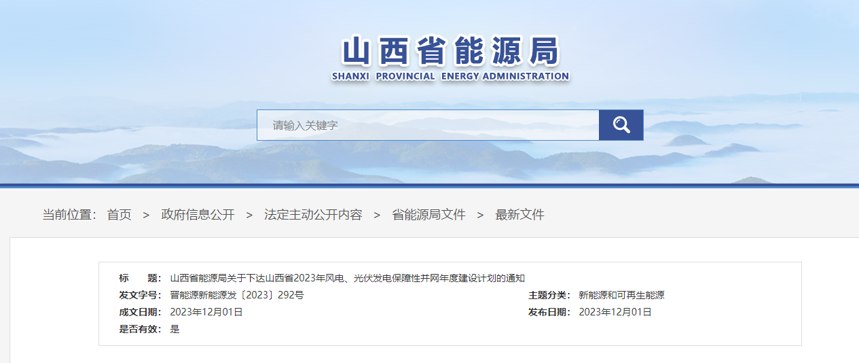
Task: Focus the 请输入关键字 search input field
Action: click(428, 125)
